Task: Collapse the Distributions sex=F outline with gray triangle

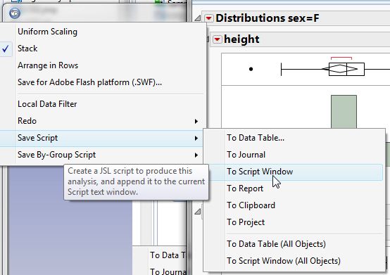Action: (x=198, y=18)
